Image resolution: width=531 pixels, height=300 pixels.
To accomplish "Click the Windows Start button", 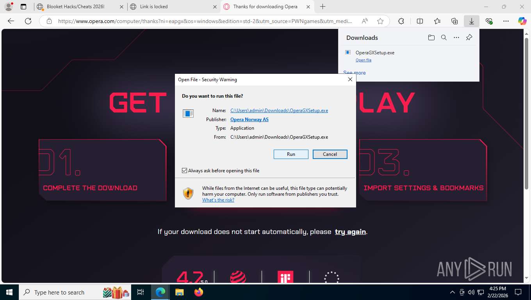I will point(9,292).
